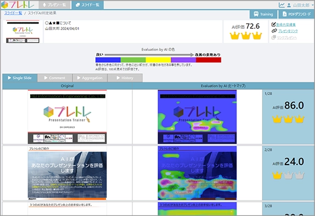Open the slide deck thumbnail at top left
315x216 pixels.
[x=22, y=32]
